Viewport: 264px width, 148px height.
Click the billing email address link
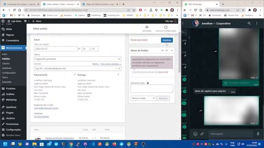[x=46, y=108]
